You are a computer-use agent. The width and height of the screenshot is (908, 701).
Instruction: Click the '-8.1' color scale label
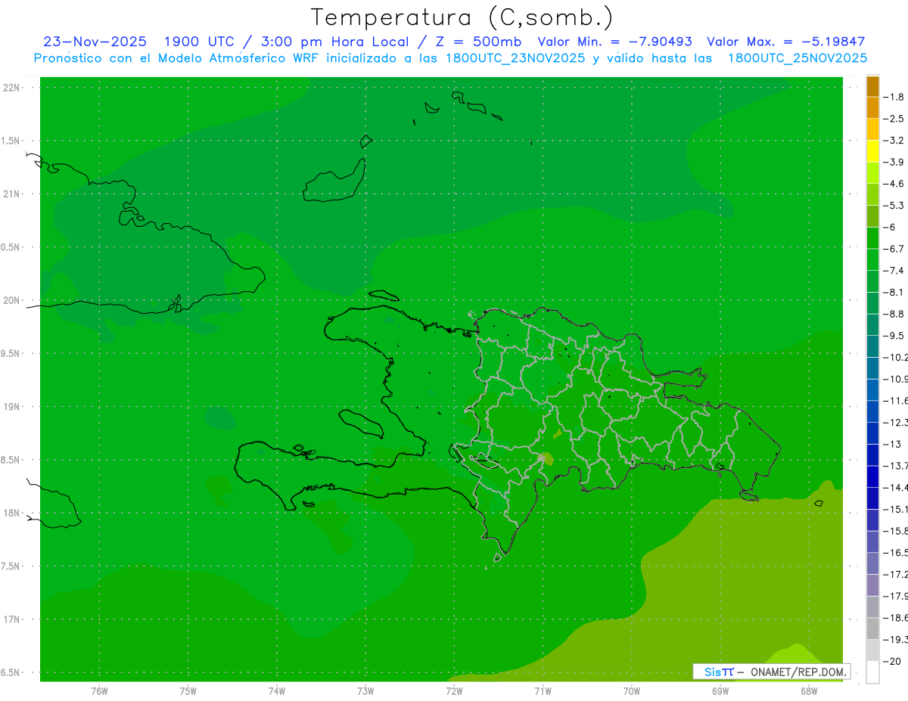(x=894, y=293)
